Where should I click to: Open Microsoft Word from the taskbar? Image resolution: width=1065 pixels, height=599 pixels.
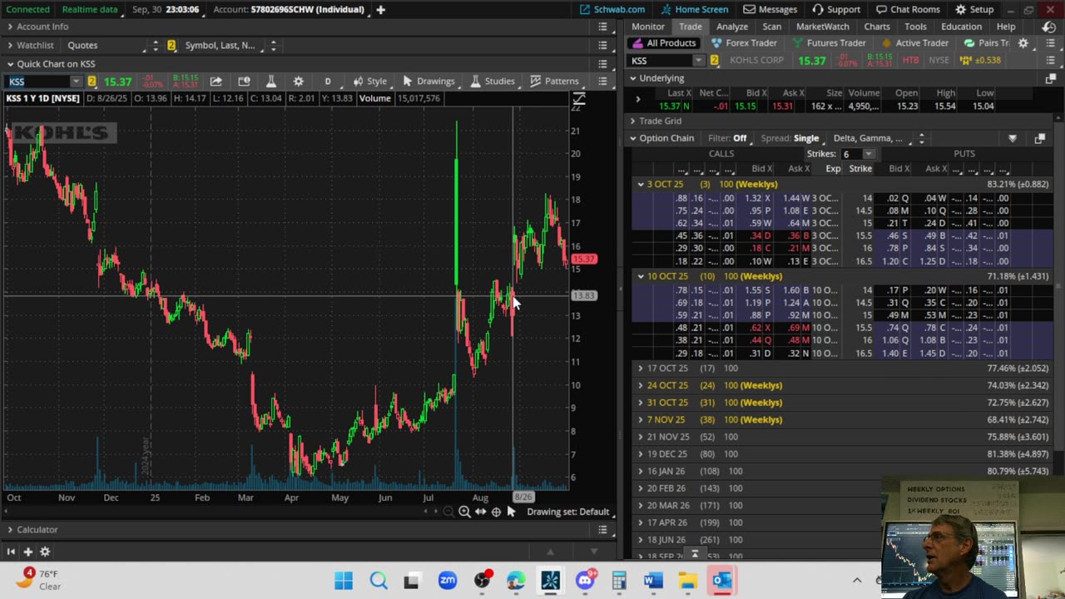(653, 580)
